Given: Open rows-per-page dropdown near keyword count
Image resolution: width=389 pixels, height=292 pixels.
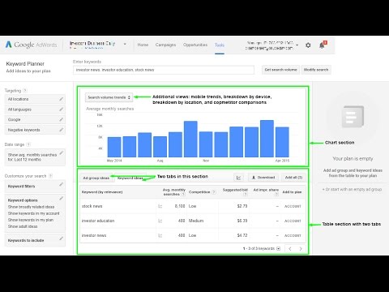Looking at the screenshot, I should pyautogui.click(x=279, y=249).
